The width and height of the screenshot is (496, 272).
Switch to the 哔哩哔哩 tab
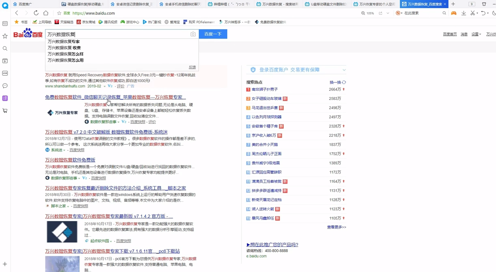(228, 4)
